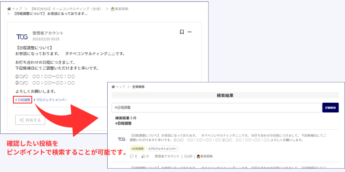Go to トップ in the post breadcrumb

(17, 9)
